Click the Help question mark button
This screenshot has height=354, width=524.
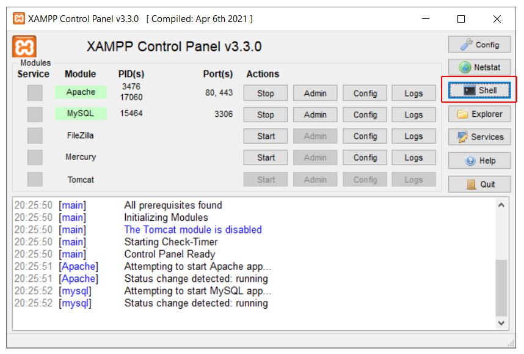[x=479, y=161]
